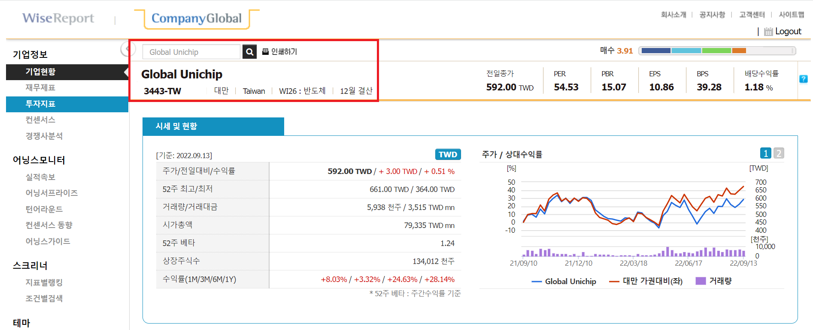Open 지표별랭킹 under 스크리너
The height and width of the screenshot is (330, 813).
coord(44,282)
